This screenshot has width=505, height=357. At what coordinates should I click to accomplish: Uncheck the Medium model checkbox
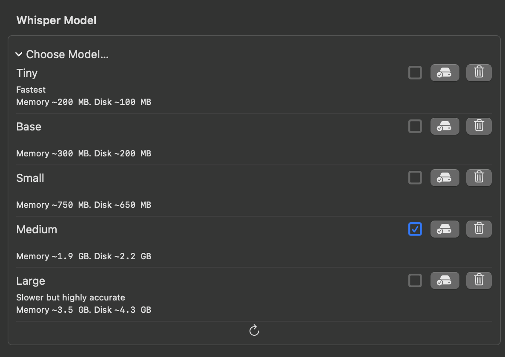pos(415,229)
